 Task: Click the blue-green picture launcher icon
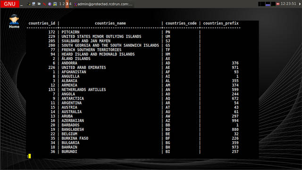55,4
